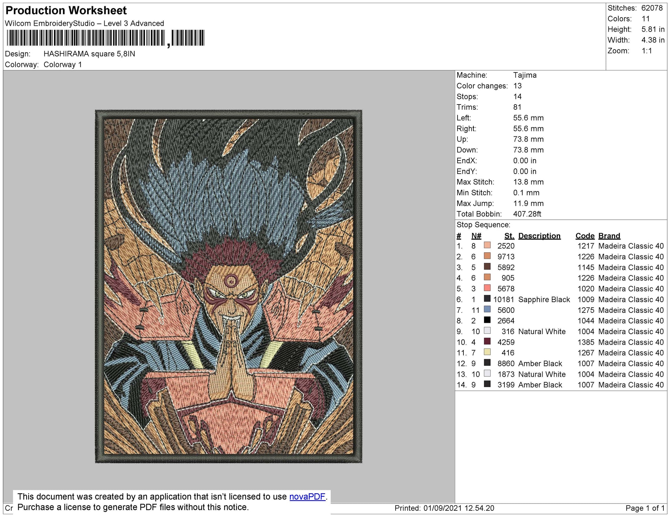Screen dimensions: 670x517
Task: Click the peach swatch in row 1
Action: coord(487,245)
